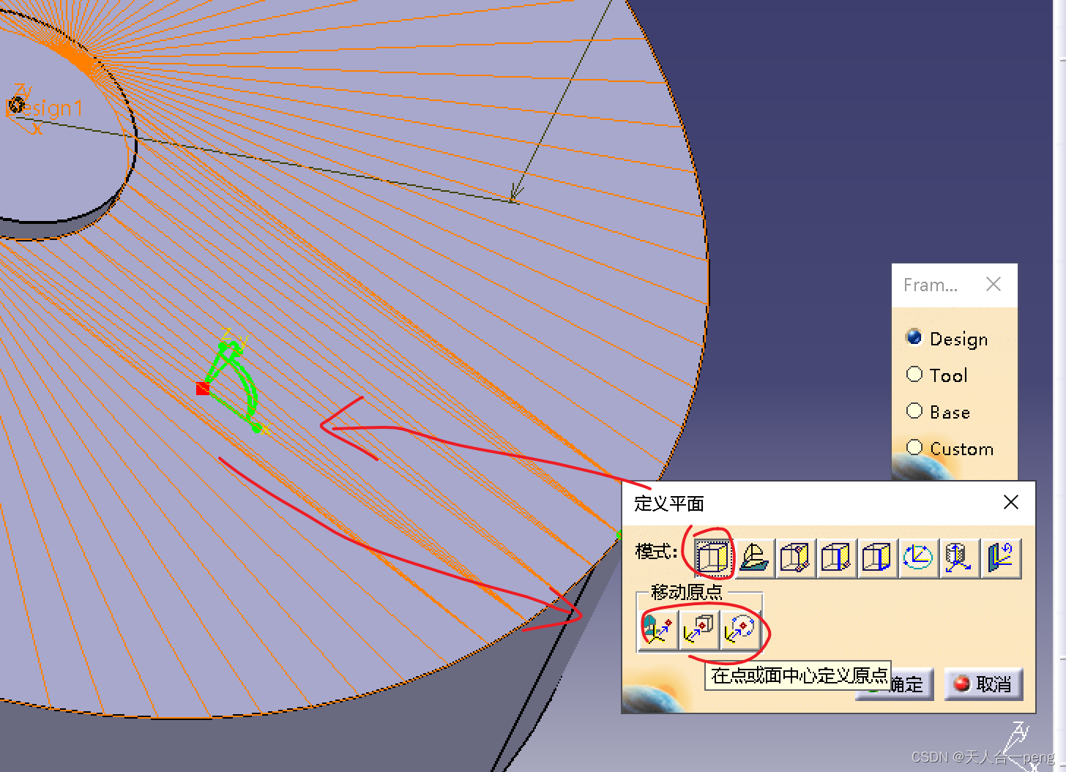Pick the box-with-three-points plane mode icon
Image resolution: width=1066 pixels, height=772 pixels.
pos(795,558)
